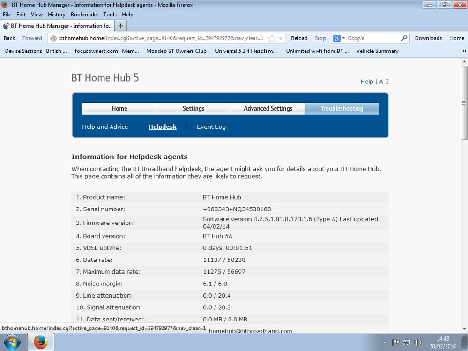Screen dimensions: 468x351
Task: Click the noise margin value 6.1 / 6.0
Action: point(215,284)
